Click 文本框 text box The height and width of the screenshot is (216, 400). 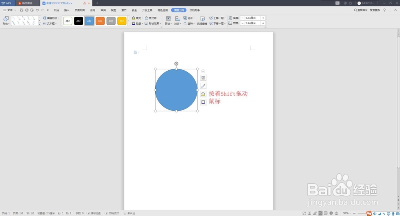pyautogui.click(x=49, y=24)
